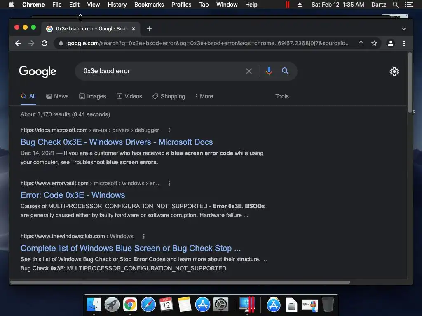Open options for thewindowsclub.com result

point(144,236)
